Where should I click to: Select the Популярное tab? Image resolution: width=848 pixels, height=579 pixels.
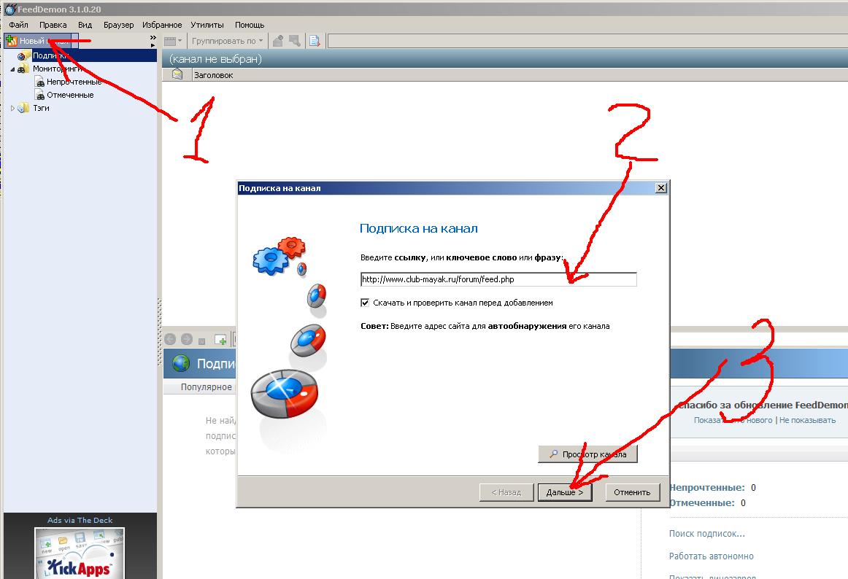[x=206, y=387]
